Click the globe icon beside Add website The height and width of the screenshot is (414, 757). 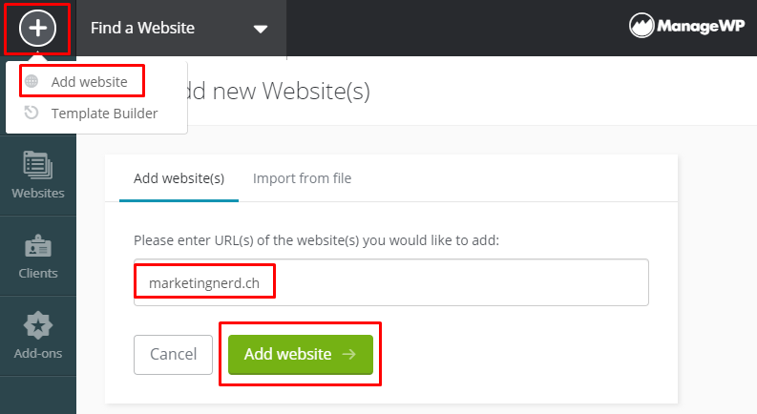[x=32, y=81]
